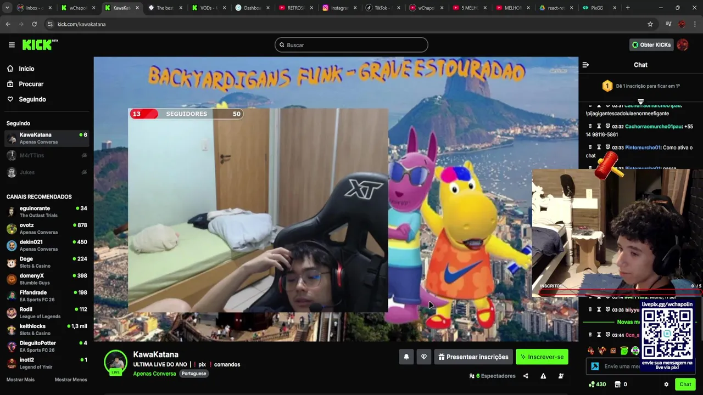Switch to the PixGG browser tab
This screenshot has height=395, width=703.
[599, 8]
